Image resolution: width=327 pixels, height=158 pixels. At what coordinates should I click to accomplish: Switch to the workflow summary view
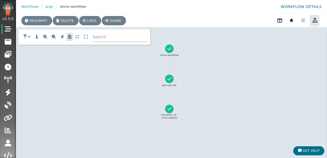303,20
